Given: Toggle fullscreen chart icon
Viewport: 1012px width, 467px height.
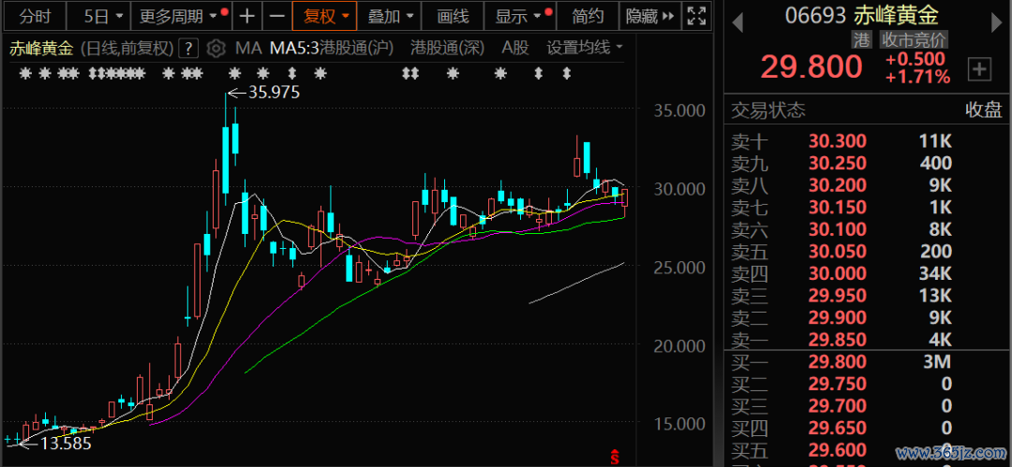Looking at the screenshot, I should coord(695,16).
